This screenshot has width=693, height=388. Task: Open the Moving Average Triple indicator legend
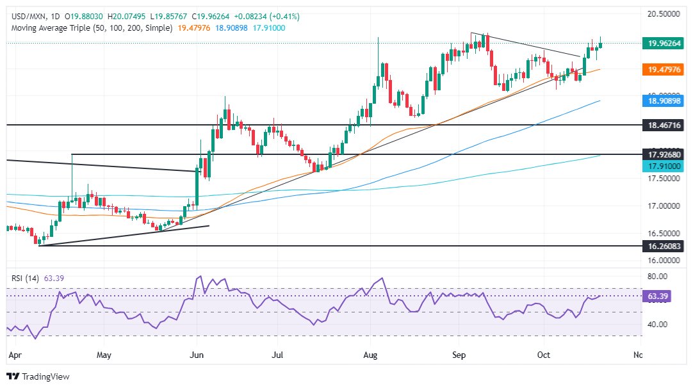pyautogui.click(x=92, y=28)
